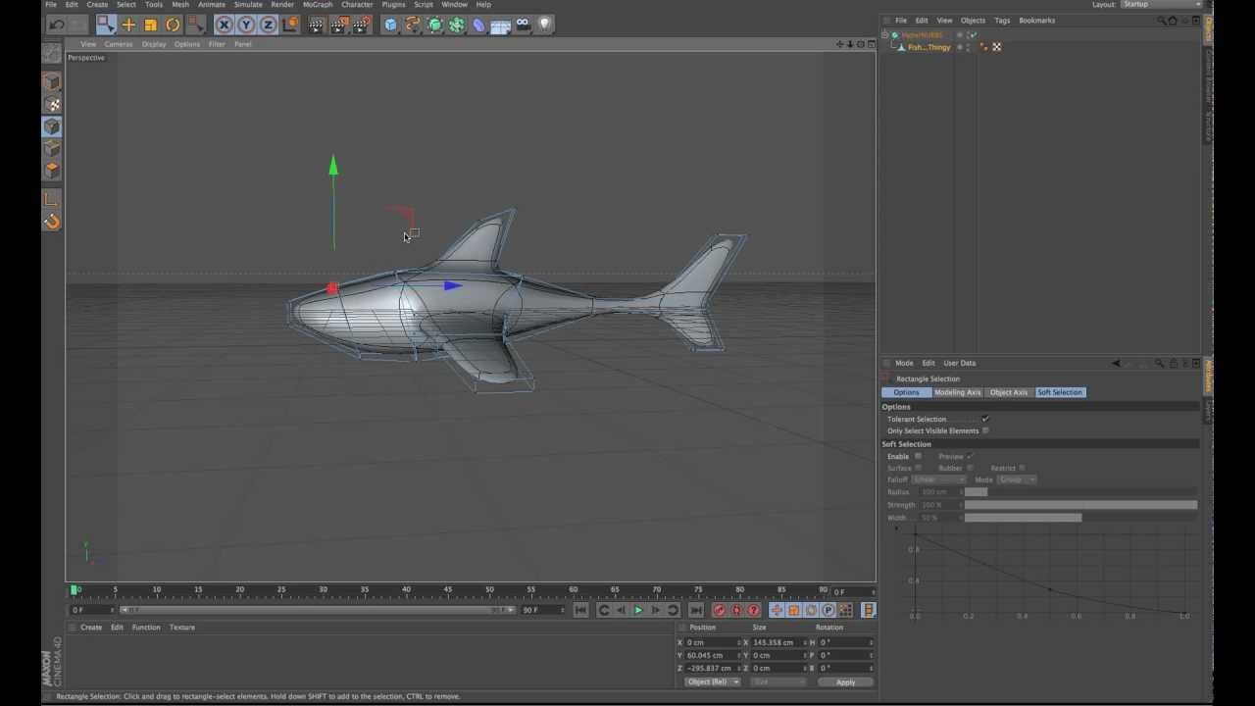The width and height of the screenshot is (1255, 706).
Task: Open Attributes User Data menu
Action: coord(960,363)
